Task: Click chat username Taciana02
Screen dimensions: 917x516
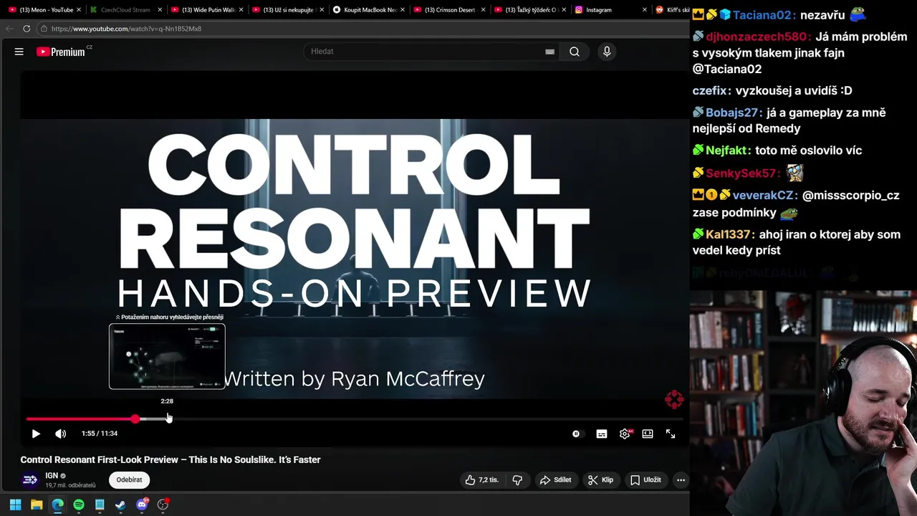Action: click(763, 16)
